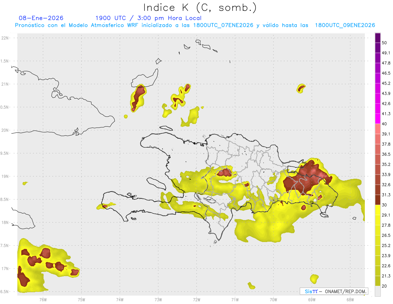Image resolution: width=393 pixels, height=304 pixels.
Task: Pick the pink swatch between 39.1 and 40
Action: pos(378,129)
